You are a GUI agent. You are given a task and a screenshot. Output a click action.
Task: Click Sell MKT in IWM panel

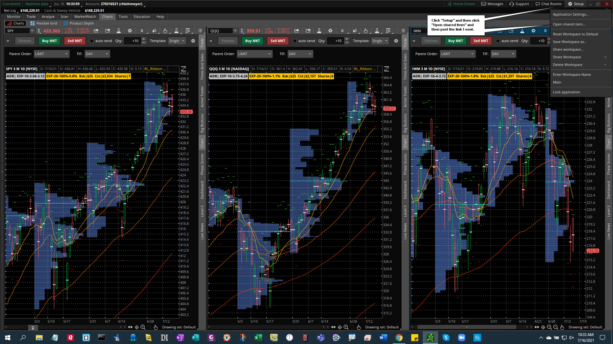coord(481,41)
